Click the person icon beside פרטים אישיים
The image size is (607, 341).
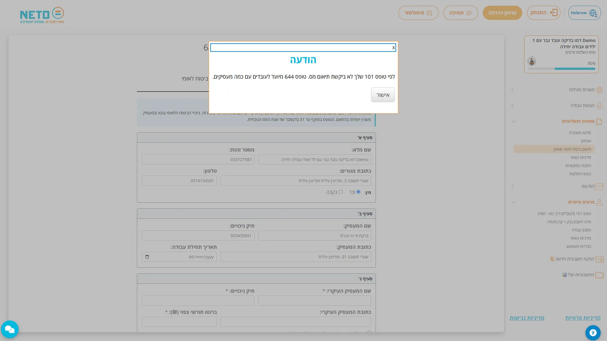click(599, 202)
